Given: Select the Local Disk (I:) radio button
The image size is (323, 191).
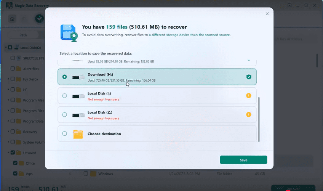Looking at the screenshot, I should click(x=64, y=96).
